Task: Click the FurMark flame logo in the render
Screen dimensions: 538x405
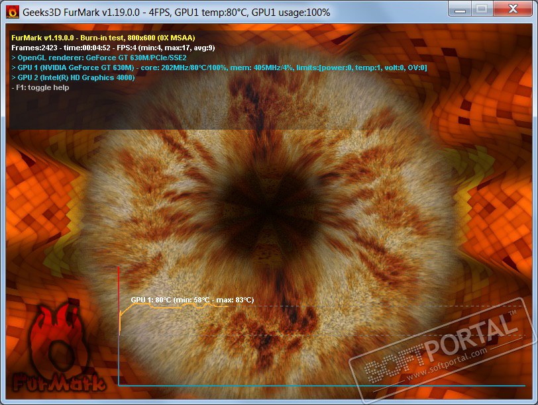Action: pyautogui.click(x=59, y=349)
